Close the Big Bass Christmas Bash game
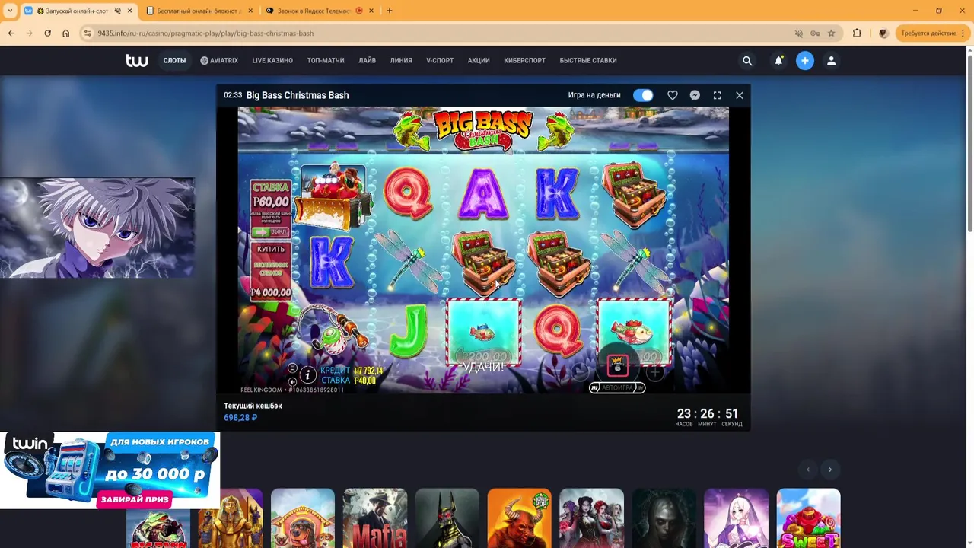 point(739,95)
